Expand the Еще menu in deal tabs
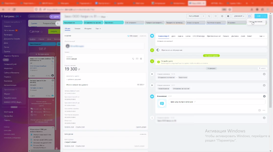 tap(98, 29)
